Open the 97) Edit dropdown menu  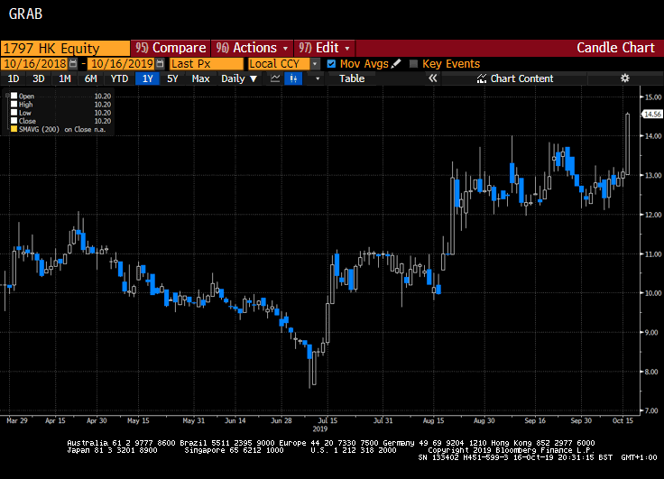[324, 48]
